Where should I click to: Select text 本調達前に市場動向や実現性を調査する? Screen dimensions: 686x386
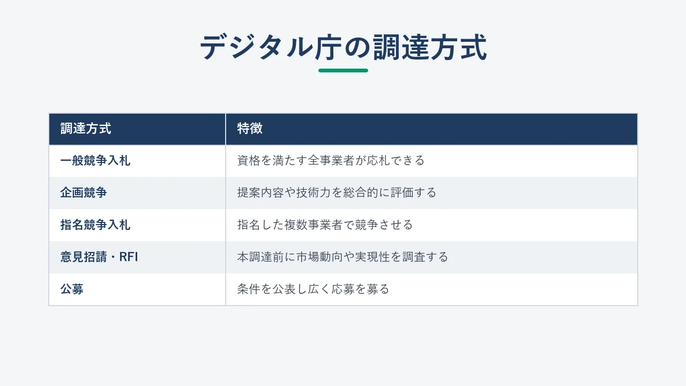342,257
